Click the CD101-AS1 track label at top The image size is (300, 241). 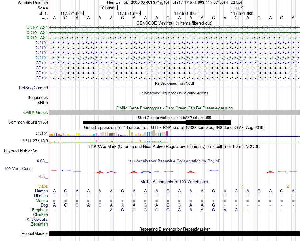[37, 27]
